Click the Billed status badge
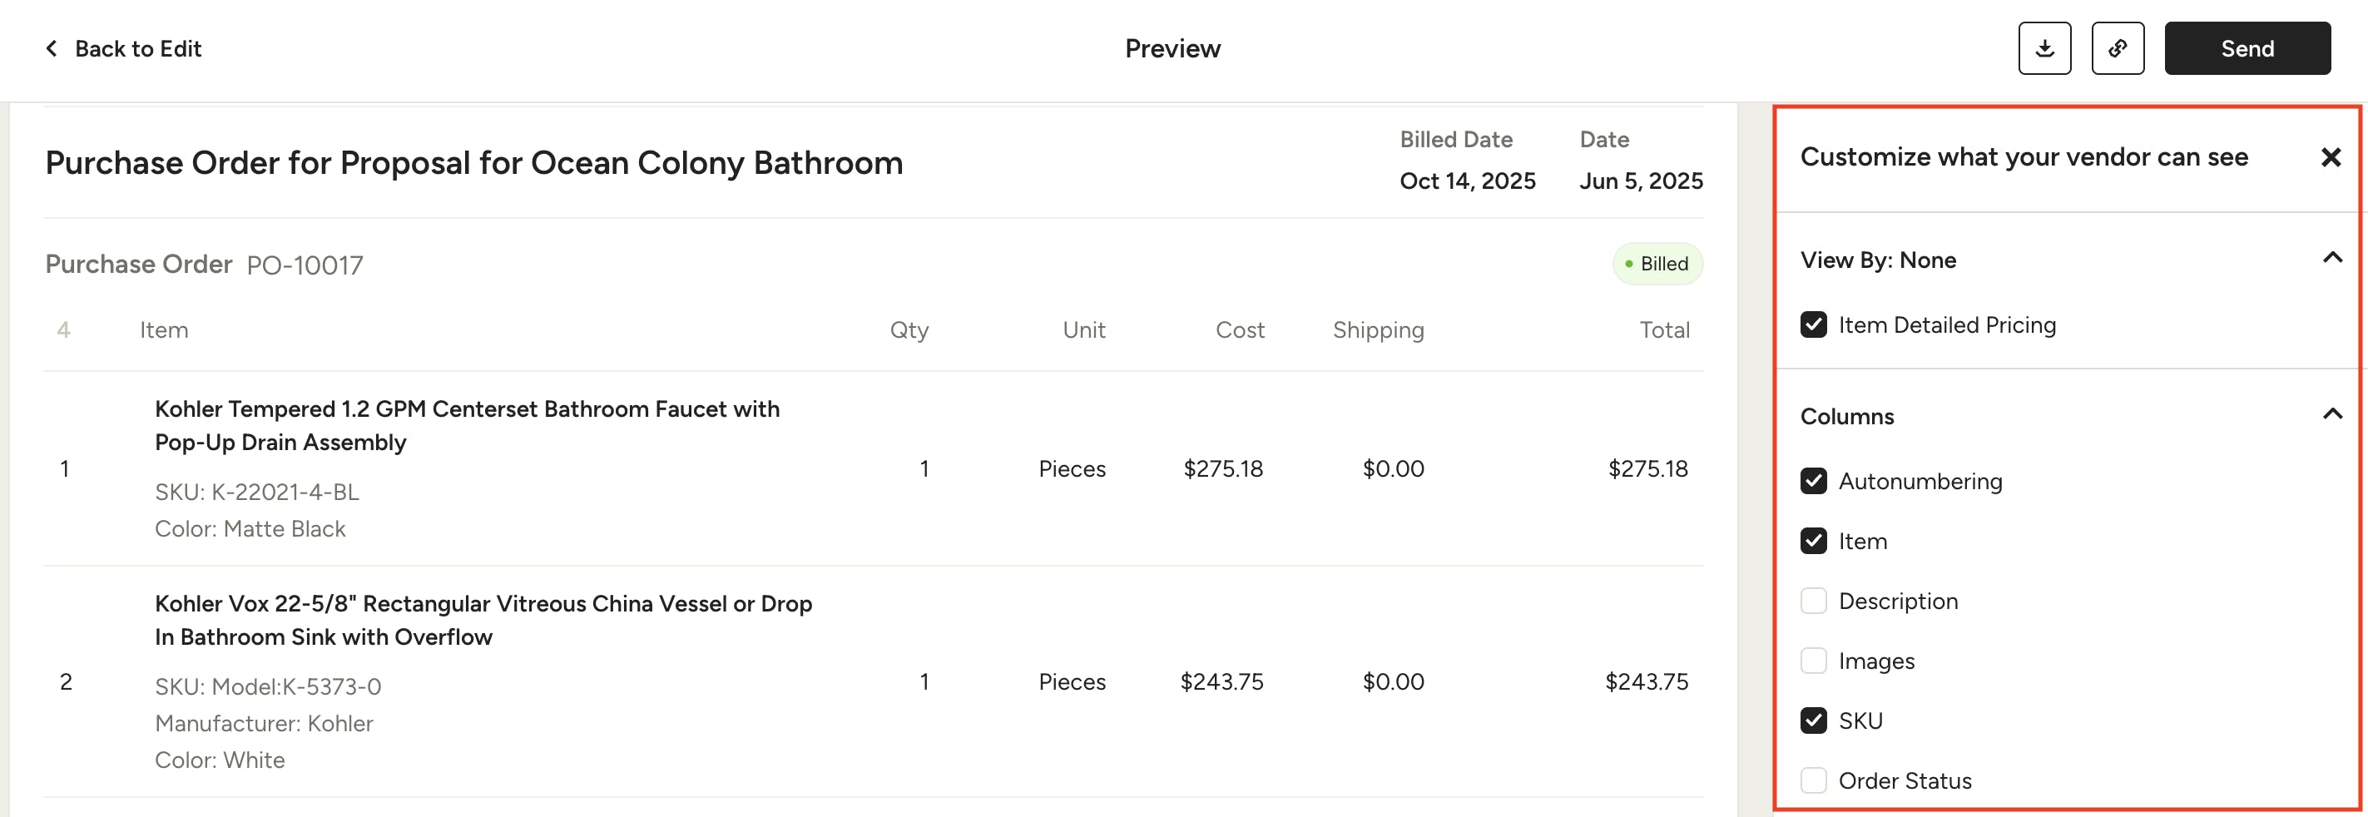 tap(1657, 264)
